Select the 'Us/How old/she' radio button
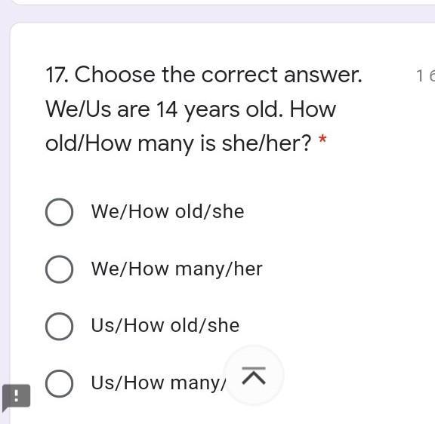 (x=60, y=326)
